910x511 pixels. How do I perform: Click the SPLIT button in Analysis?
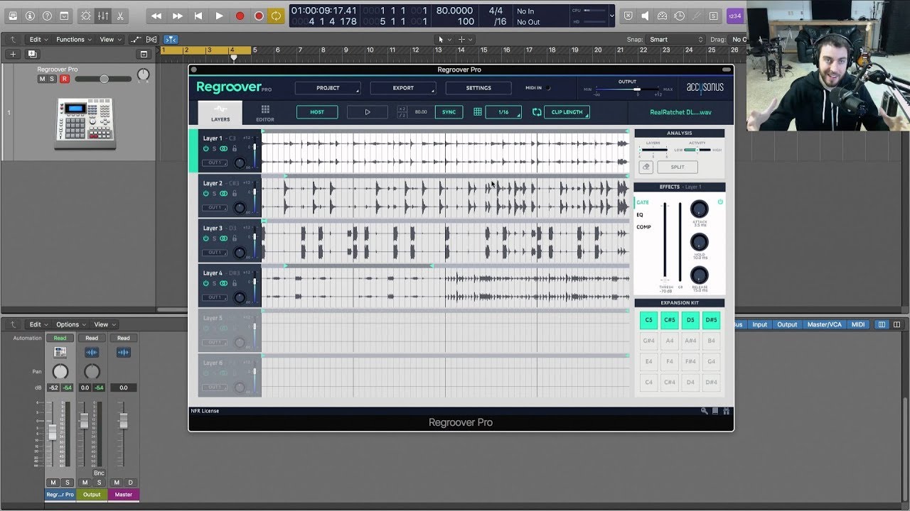678,167
